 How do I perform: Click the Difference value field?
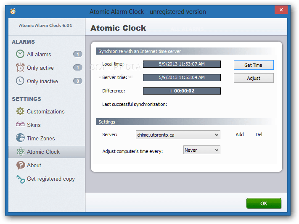pos(182,91)
